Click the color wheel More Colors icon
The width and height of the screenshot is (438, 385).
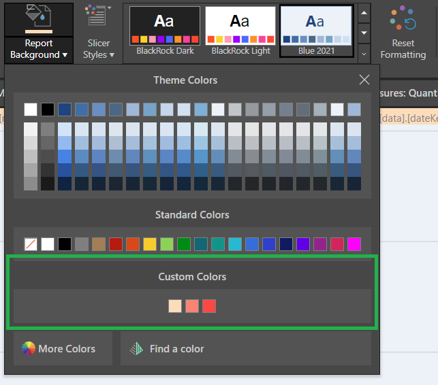29,349
